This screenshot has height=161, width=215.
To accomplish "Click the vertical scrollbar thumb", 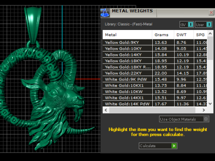I will tap(210, 48).
